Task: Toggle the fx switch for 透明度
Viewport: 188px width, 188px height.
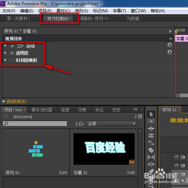Action: click(12, 53)
